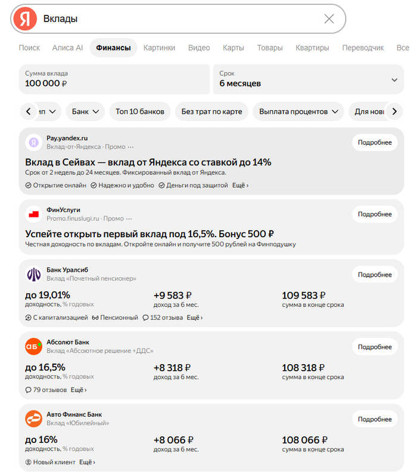This screenshot has height=475, width=417.
Task: Edit the Сумма вклада field 100 000 ₽
Action: 114,79
